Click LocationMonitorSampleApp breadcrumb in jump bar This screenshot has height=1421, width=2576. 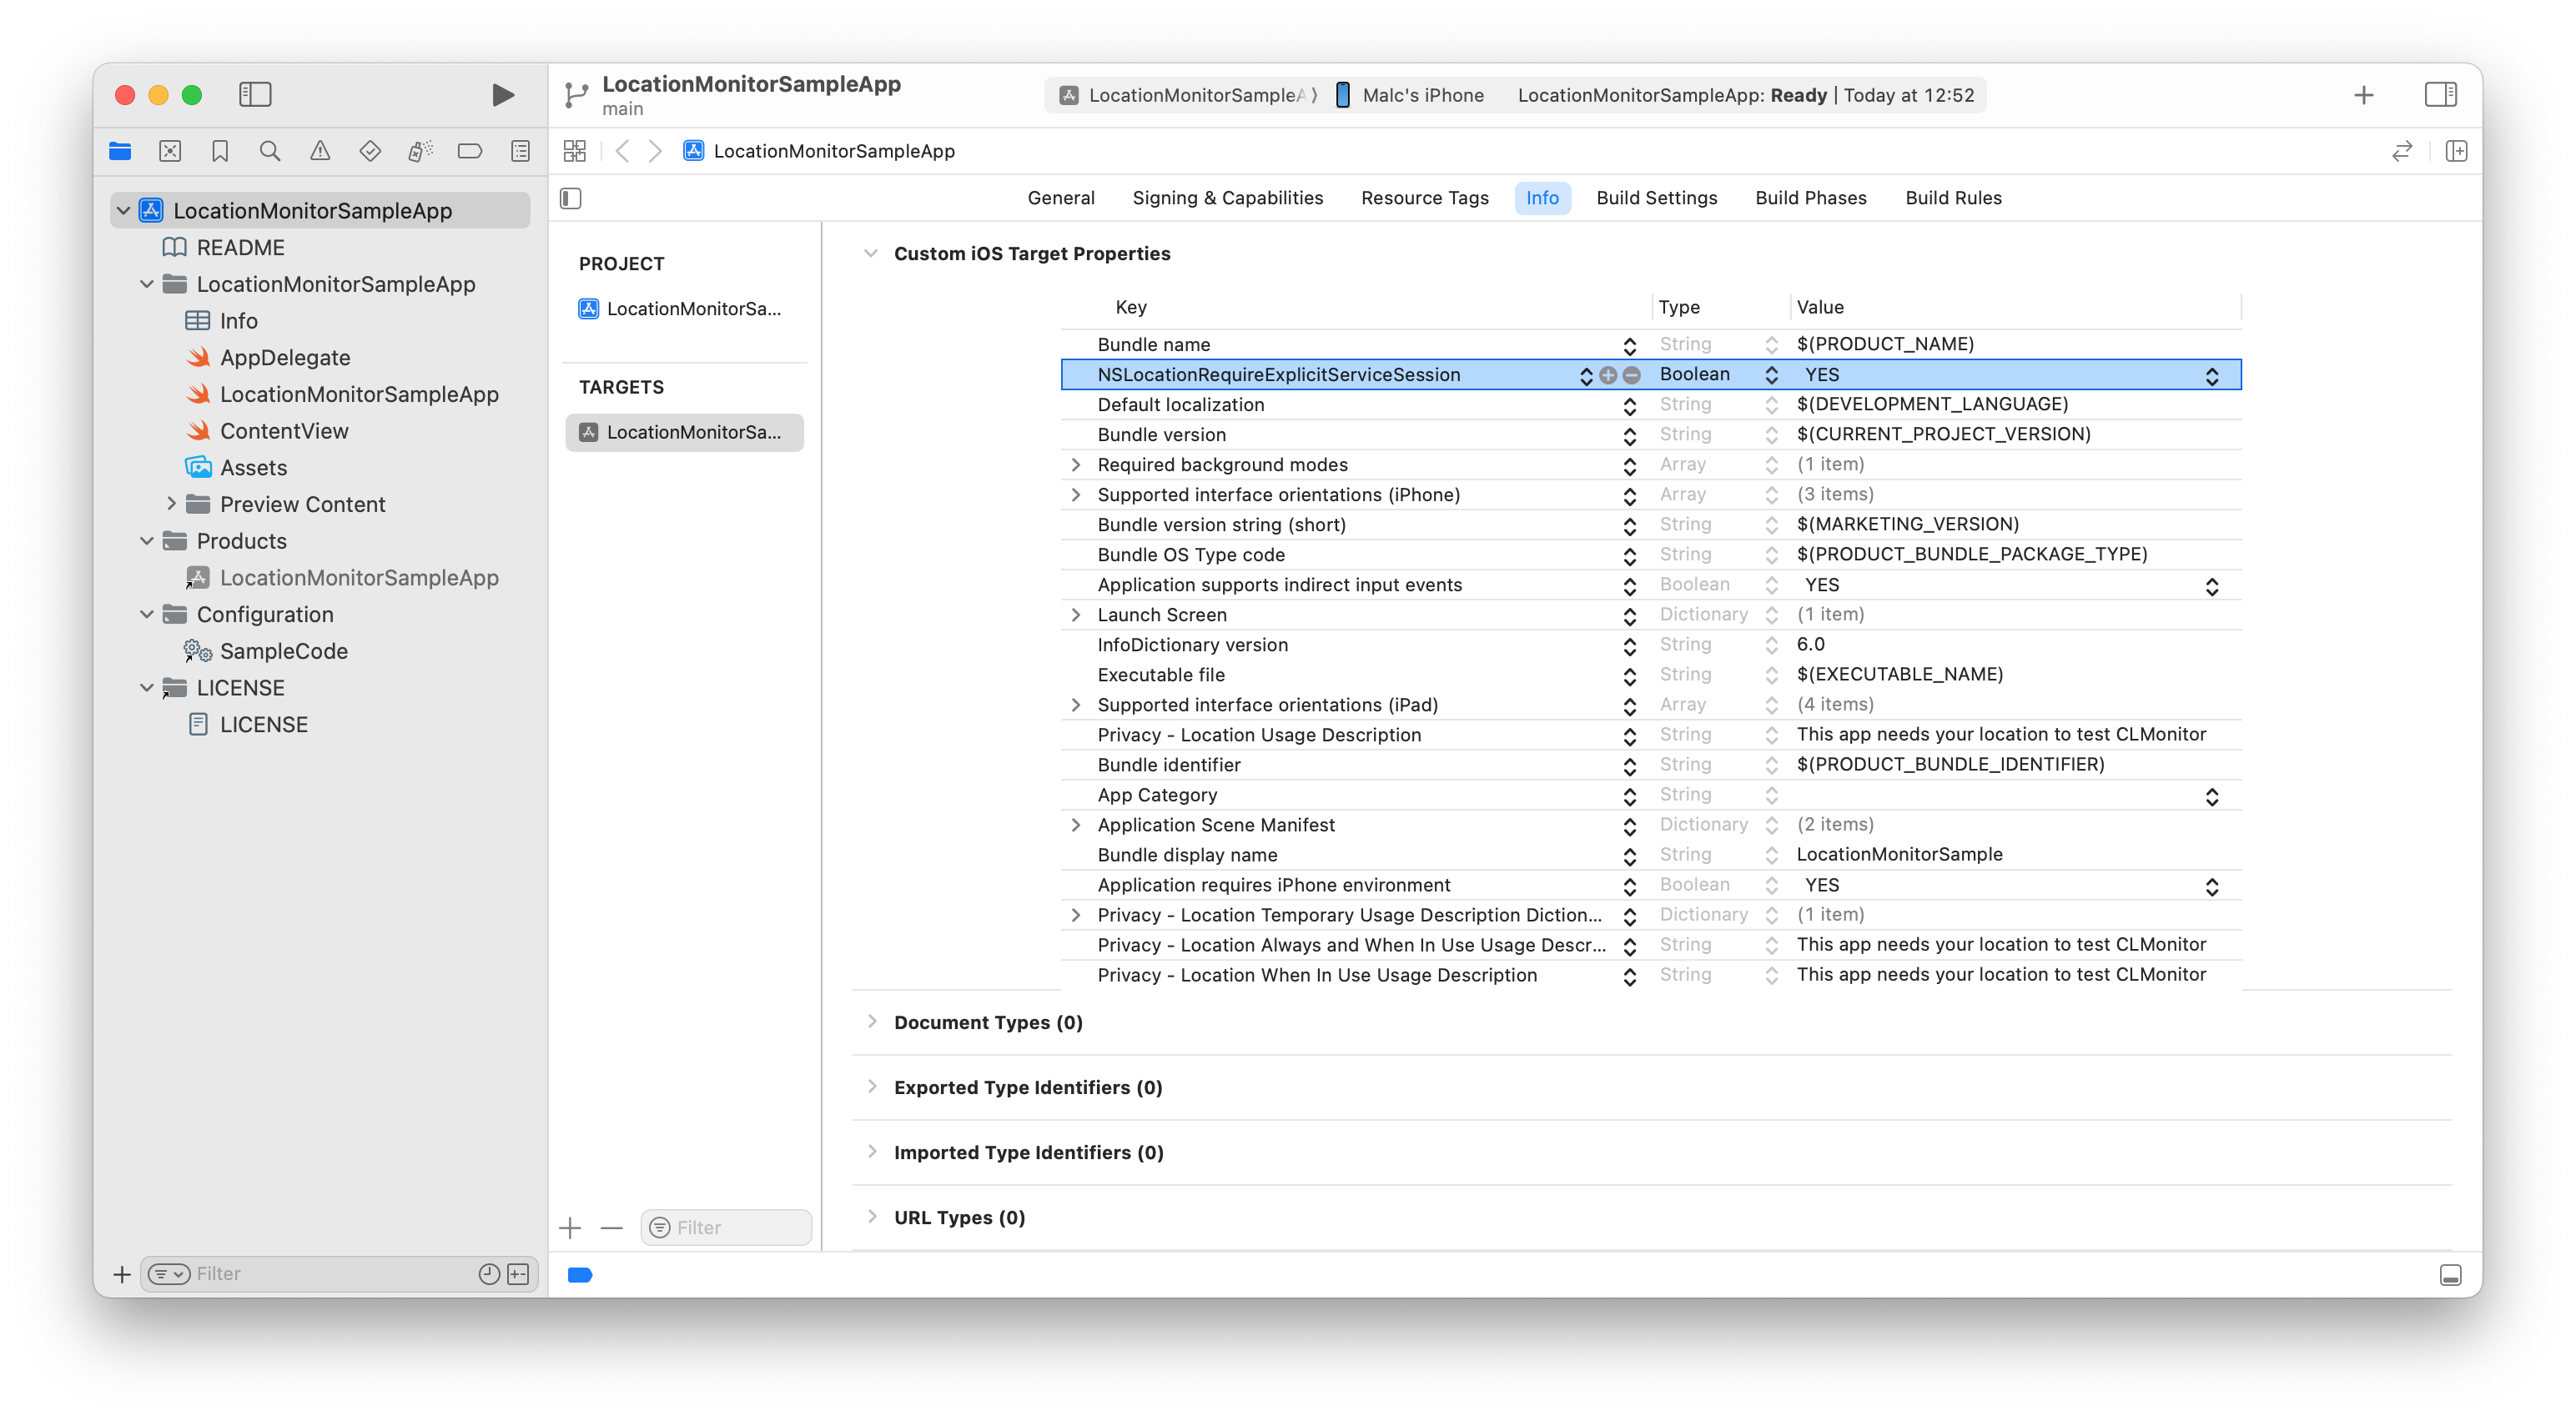click(x=820, y=151)
